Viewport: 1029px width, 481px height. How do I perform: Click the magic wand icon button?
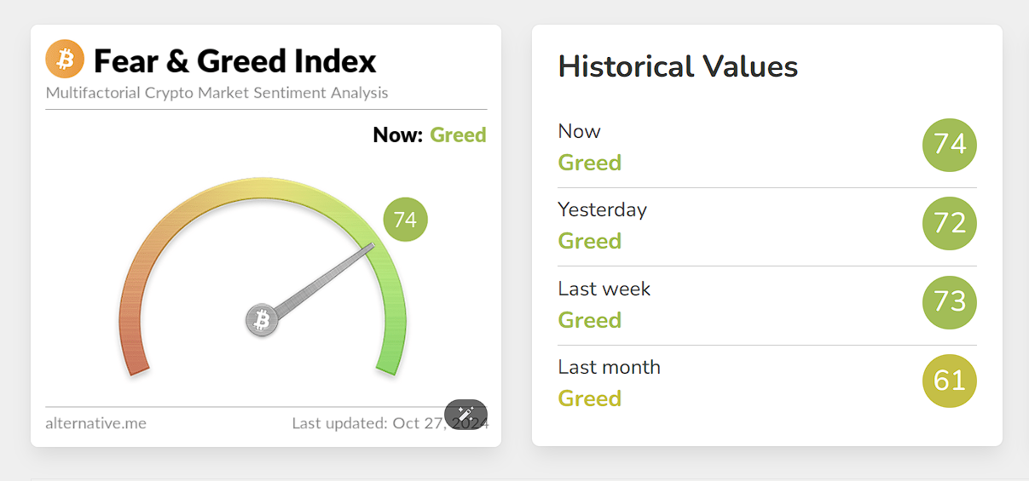pyautogui.click(x=465, y=415)
